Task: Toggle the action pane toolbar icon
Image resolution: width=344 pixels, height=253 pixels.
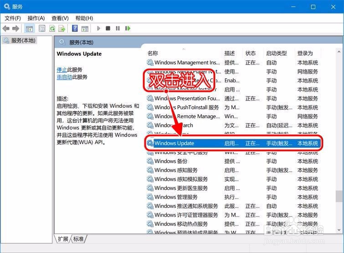Action: coord(85,29)
